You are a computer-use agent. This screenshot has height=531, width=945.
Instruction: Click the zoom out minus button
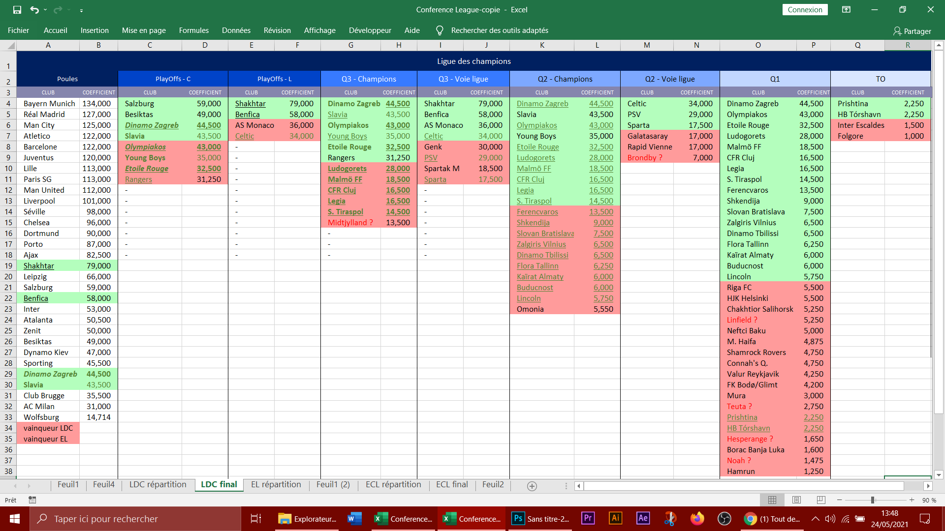coord(840,500)
